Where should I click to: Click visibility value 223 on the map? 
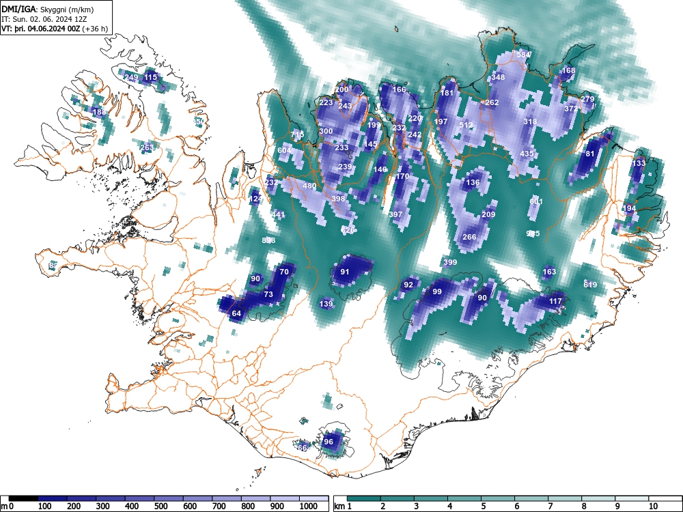(x=326, y=103)
